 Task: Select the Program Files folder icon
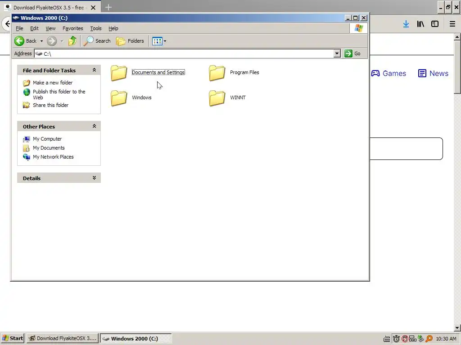217,73
